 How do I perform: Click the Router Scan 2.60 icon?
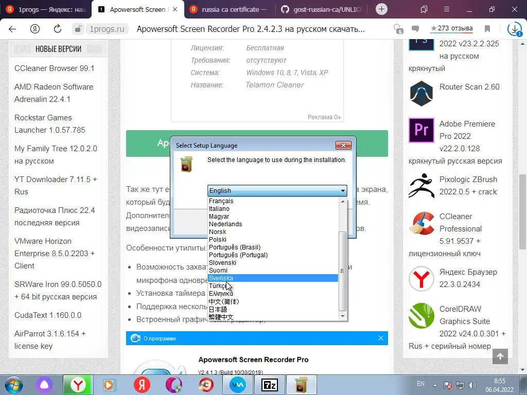(x=421, y=94)
